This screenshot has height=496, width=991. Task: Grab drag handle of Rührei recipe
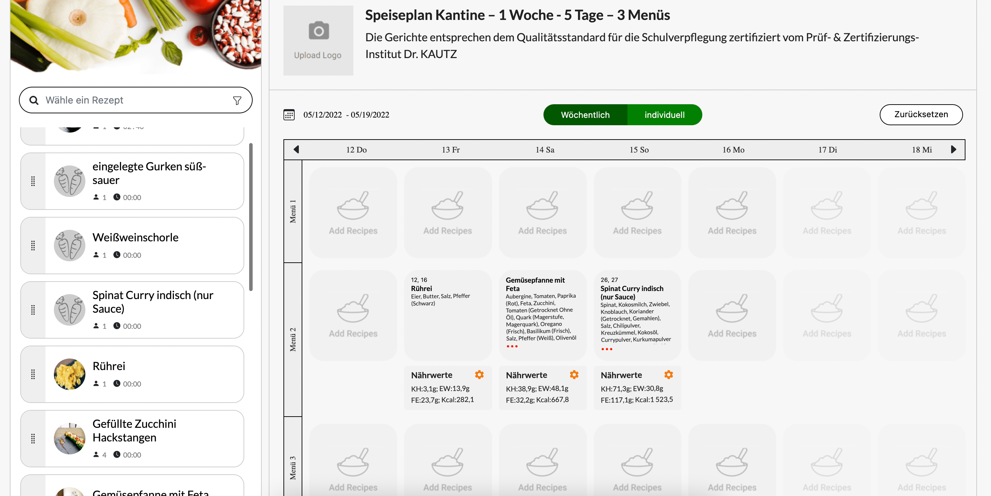point(33,374)
